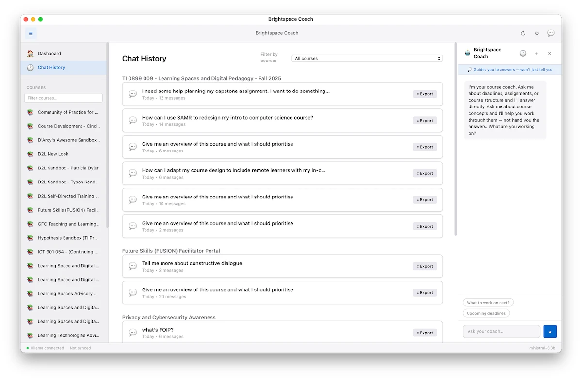
Task: Click the book icon for D2L New Look
Action: click(31, 154)
